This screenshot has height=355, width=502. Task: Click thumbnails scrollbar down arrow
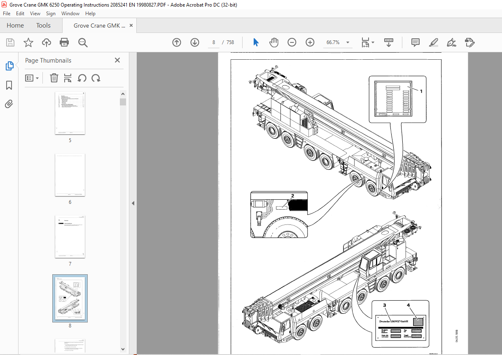(x=123, y=349)
